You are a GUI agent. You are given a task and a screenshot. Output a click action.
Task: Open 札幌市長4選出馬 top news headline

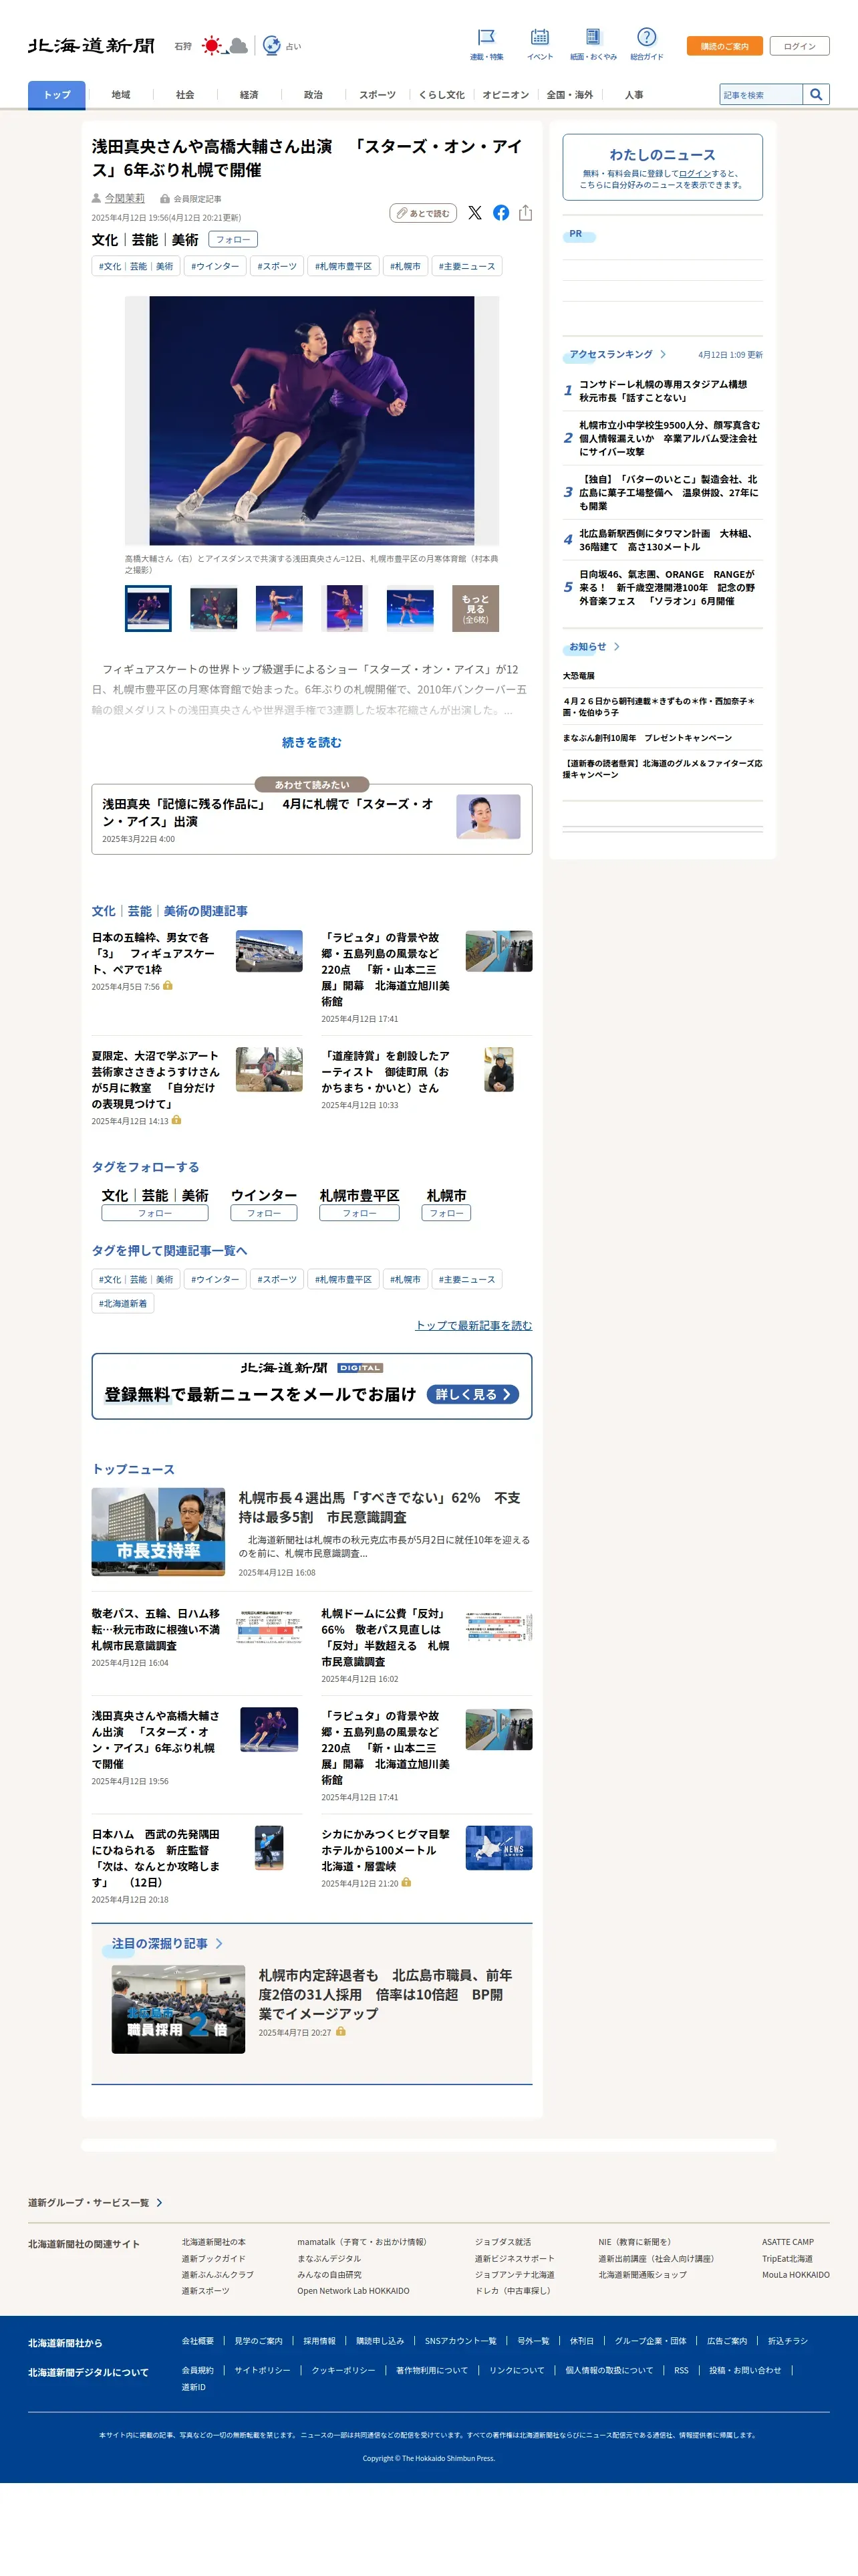pyautogui.click(x=380, y=1507)
